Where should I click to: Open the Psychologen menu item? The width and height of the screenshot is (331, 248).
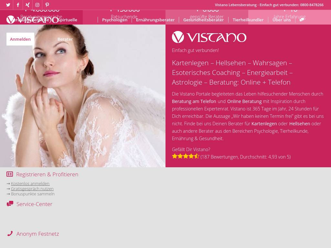click(115, 20)
